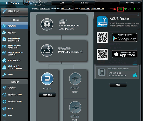Open IPv6 settings icon
Viewport: 143px width, 121px height.
4,108
